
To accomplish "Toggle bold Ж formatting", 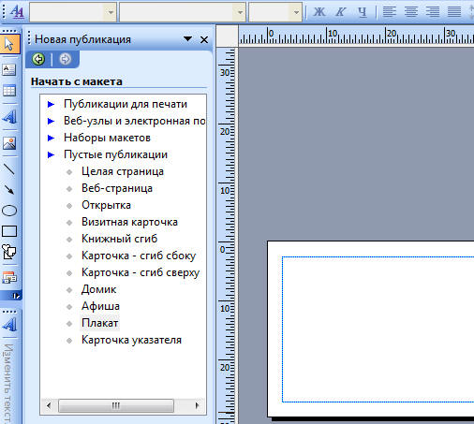I will (x=319, y=12).
